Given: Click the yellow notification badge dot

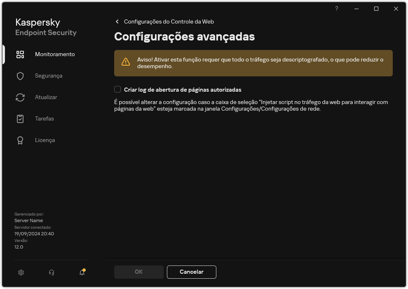Looking at the screenshot, I should coord(85,269).
